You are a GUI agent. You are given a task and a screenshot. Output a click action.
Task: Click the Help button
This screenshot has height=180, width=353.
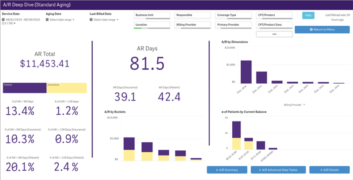[308, 16]
